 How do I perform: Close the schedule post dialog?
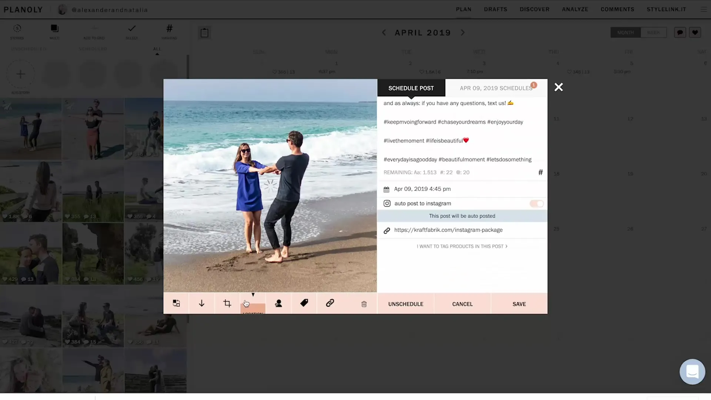pyautogui.click(x=558, y=87)
